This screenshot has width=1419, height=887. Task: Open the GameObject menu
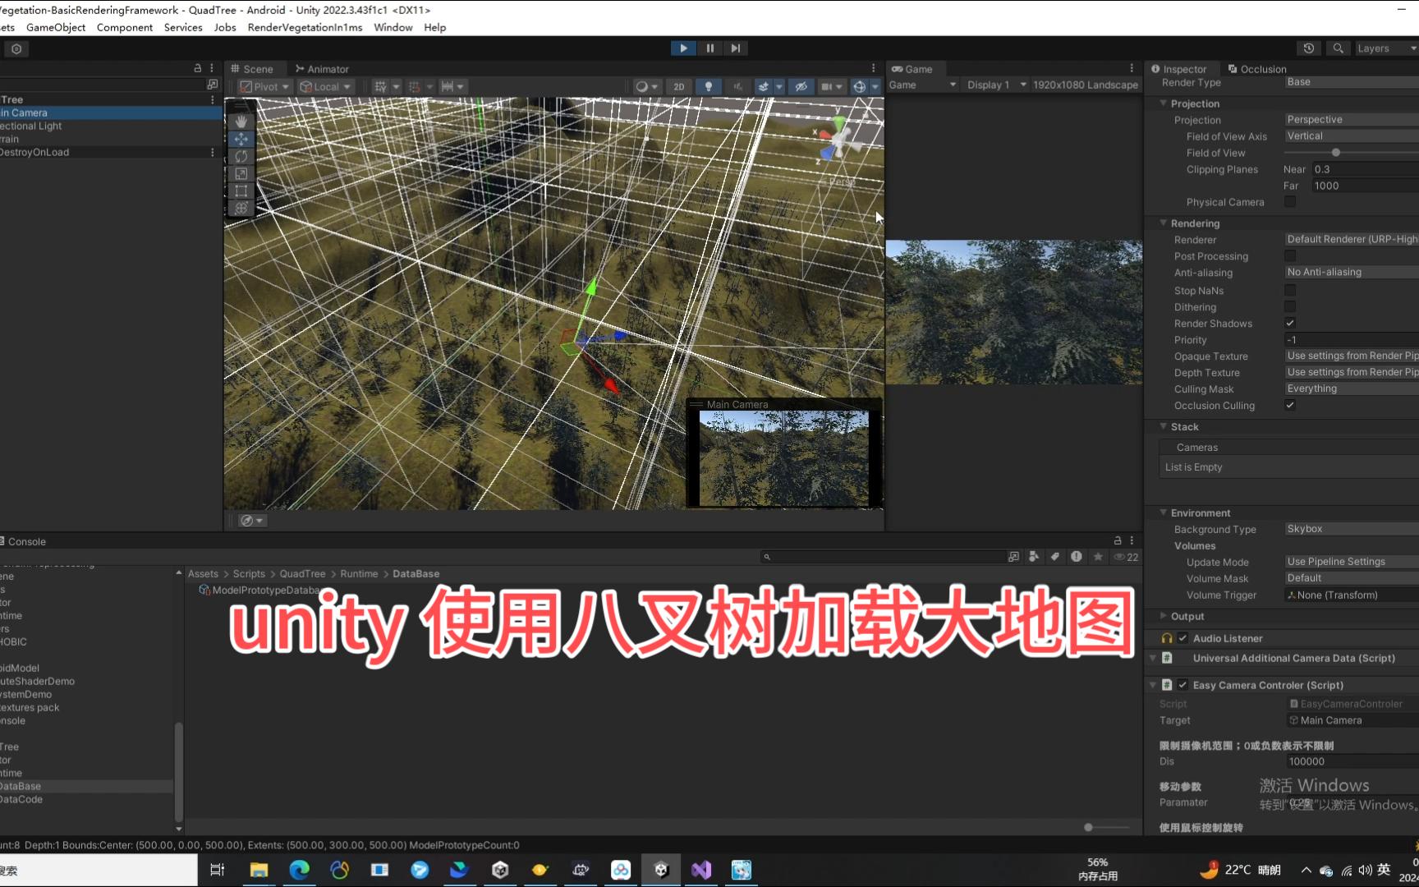56,27
